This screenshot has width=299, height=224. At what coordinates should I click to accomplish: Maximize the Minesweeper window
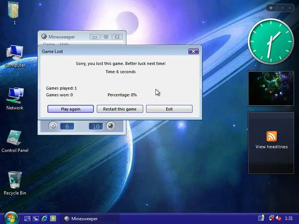tap(106, 37)
